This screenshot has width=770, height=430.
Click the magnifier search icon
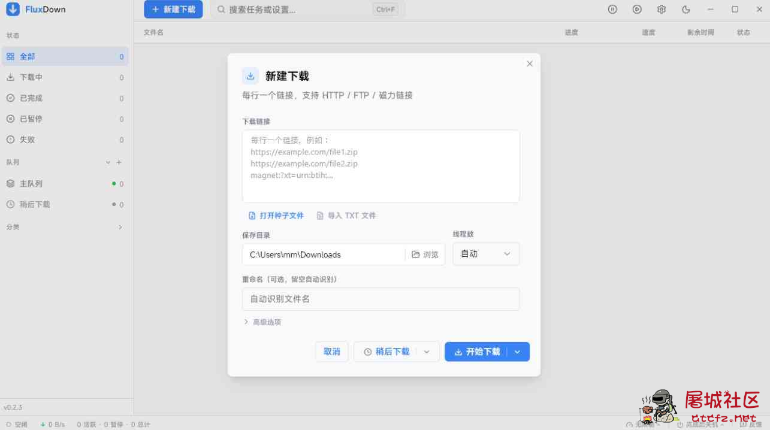(221, 10)
